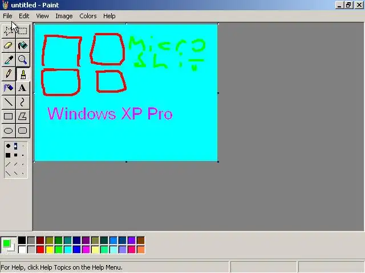Select the maroon dark red swatch

[40, 240]
